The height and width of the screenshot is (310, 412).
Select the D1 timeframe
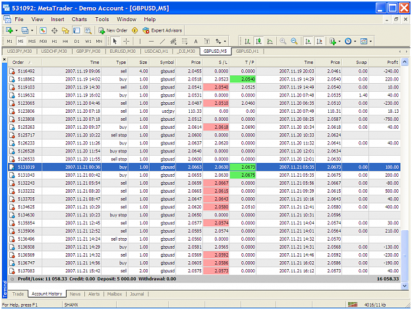coord(76,42)
